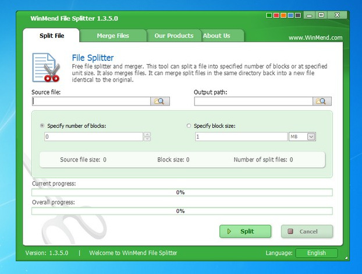
Task: Select the green color theme swatch
Action: (269, 16)
